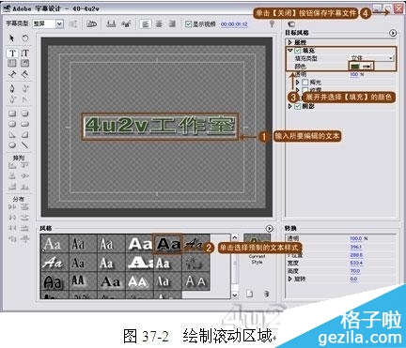406x348 pixels.
Task: Click the 4u2v工作室 title text on canvas
Action: coord(160,126)
